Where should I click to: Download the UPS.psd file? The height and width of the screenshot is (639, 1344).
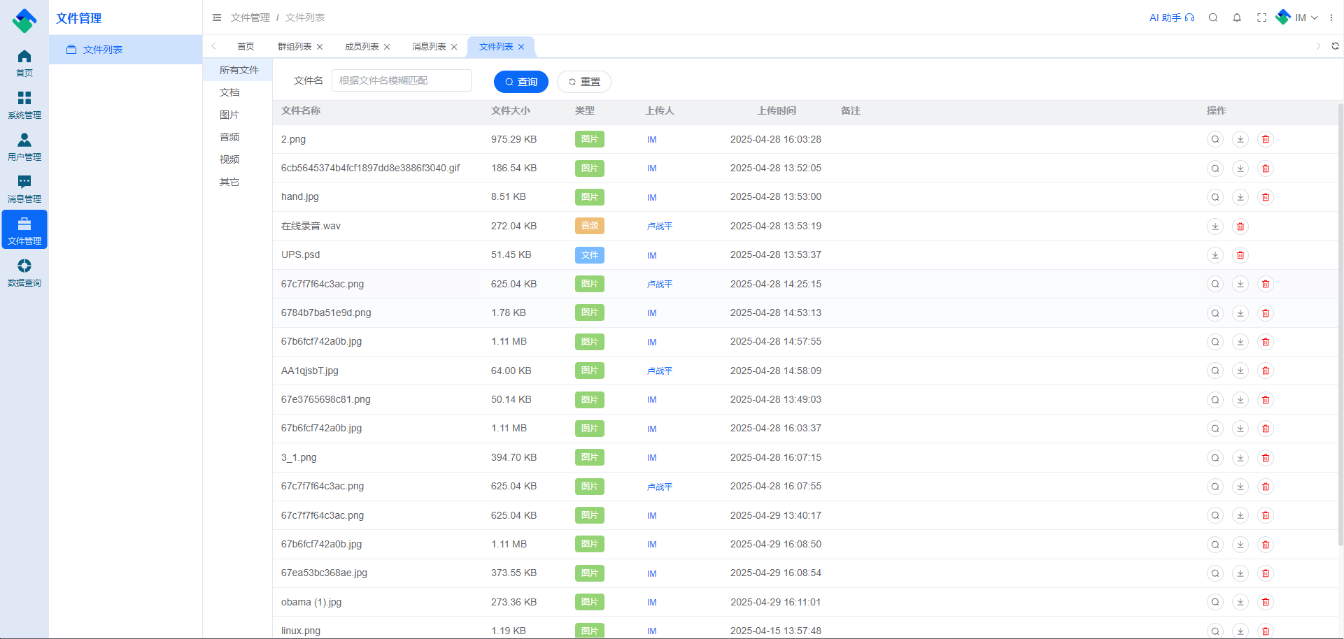[1215, 255]
